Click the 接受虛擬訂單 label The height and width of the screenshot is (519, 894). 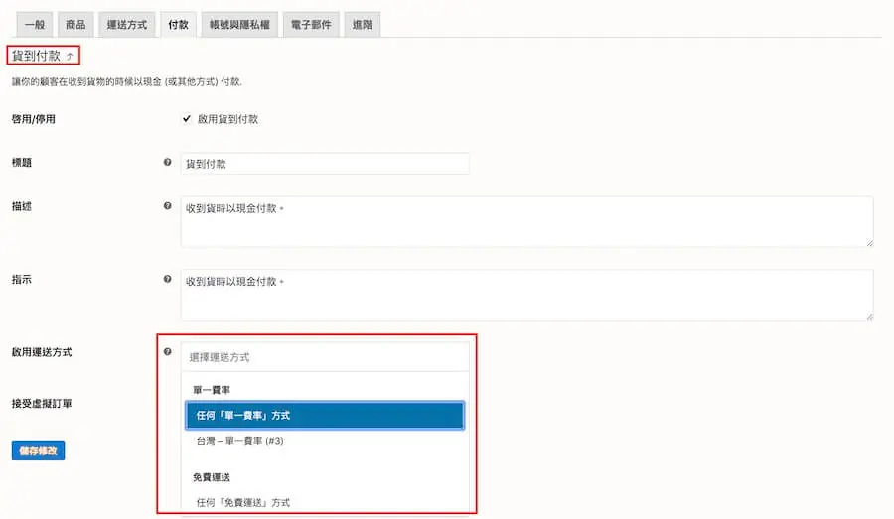(x=42, y=403)
